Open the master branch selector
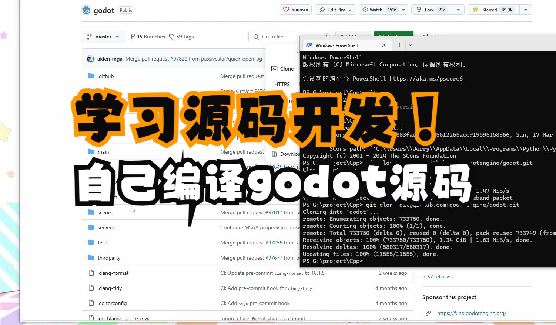This screenshot has width=556, height=325. 103,37
